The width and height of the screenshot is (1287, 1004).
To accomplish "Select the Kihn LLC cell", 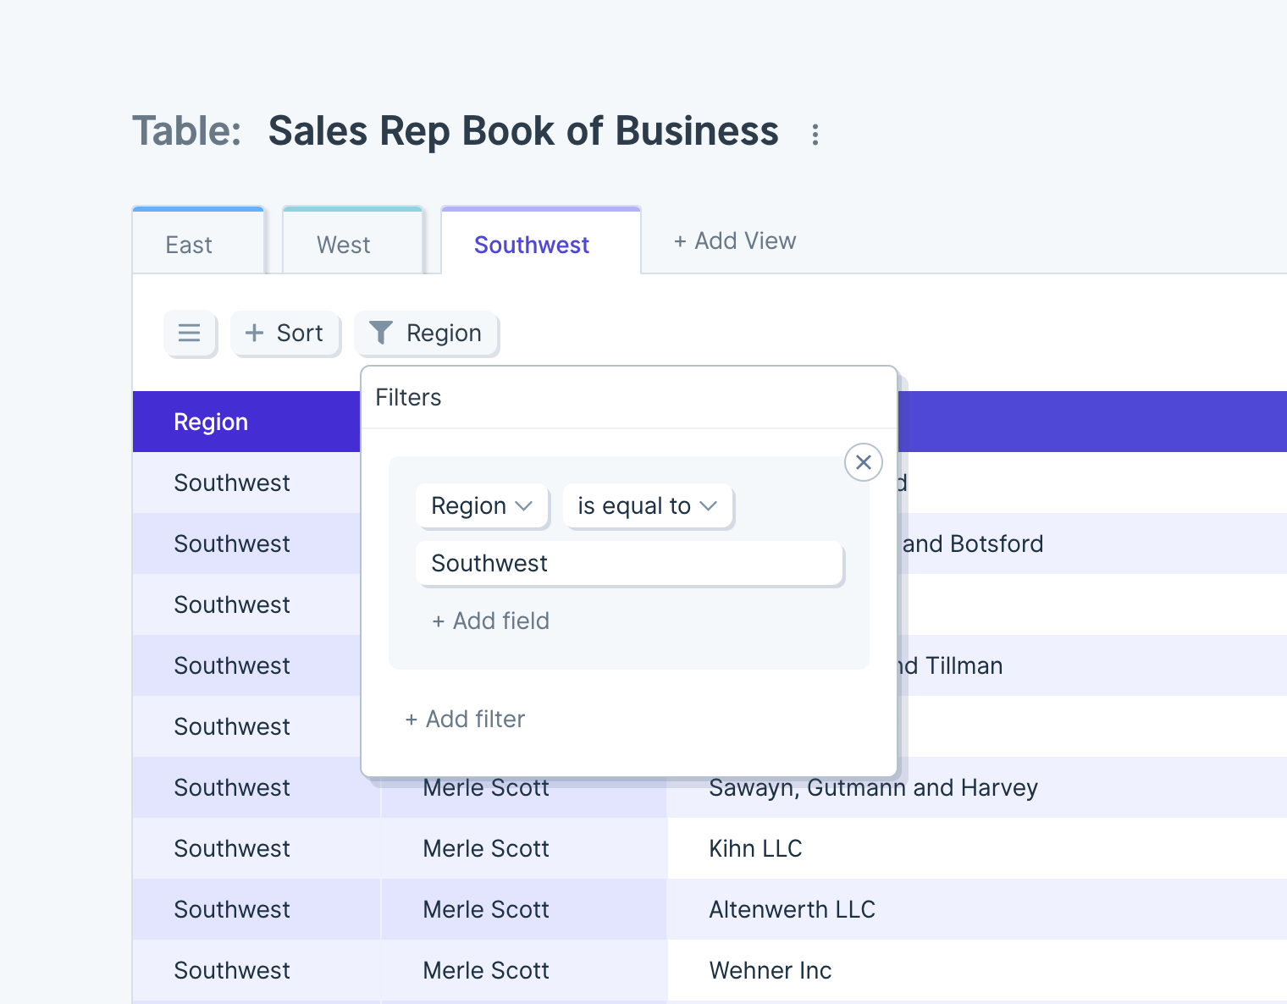I will coord(755,848).
